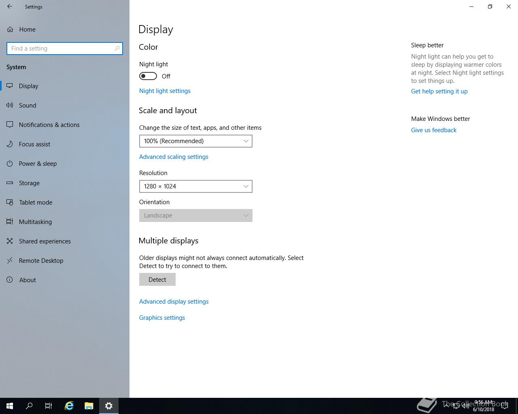Open Graphics settings link

162,318
